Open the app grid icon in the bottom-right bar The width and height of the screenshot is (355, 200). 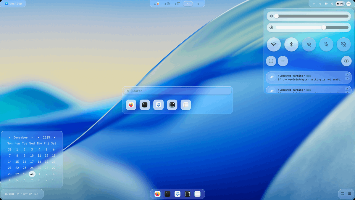pos(350,194)
